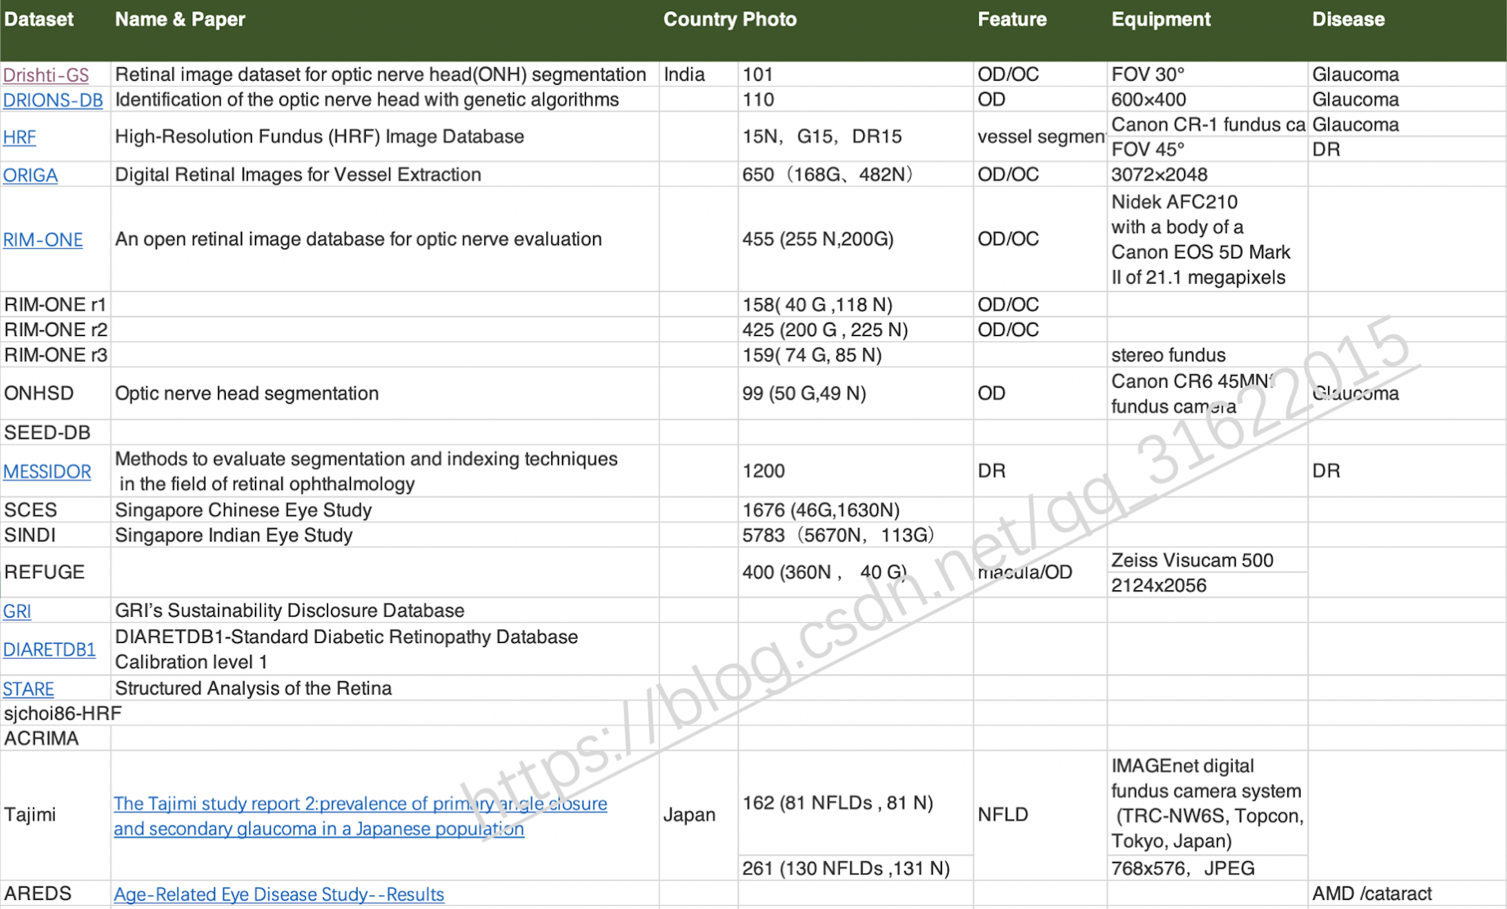Select the photo count cell 110
Screen dimensions: 1507x909
[x=855, y=99]
